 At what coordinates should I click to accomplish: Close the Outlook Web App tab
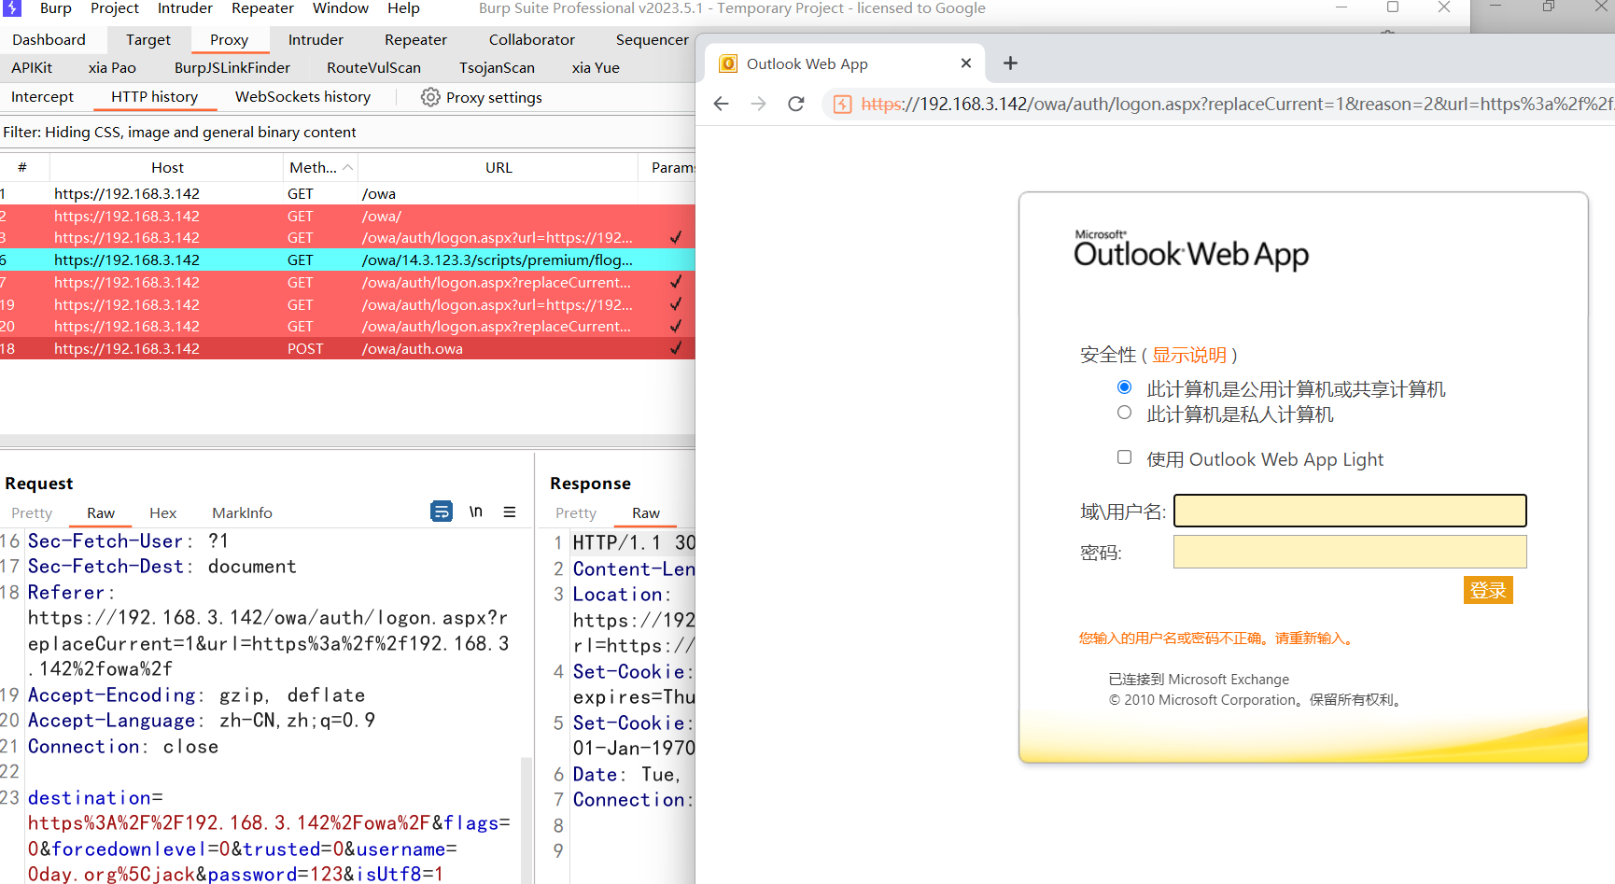pyautogui.click(x=966, y=63)
